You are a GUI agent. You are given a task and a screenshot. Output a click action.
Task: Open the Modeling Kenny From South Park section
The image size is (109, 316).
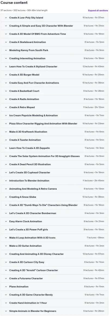54,50
